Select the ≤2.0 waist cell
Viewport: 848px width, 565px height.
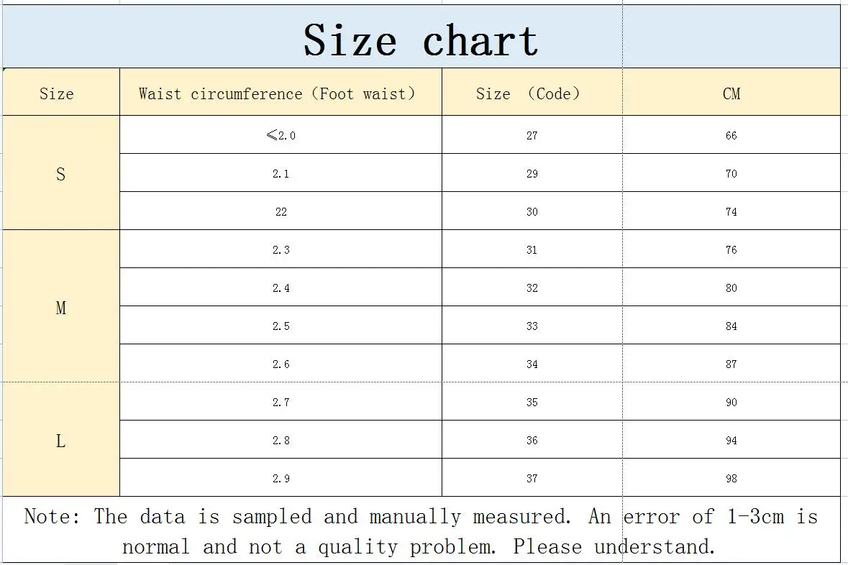click(x=281, y=134)
